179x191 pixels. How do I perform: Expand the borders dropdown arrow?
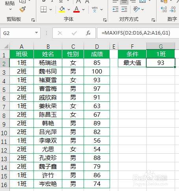point(50,9)
